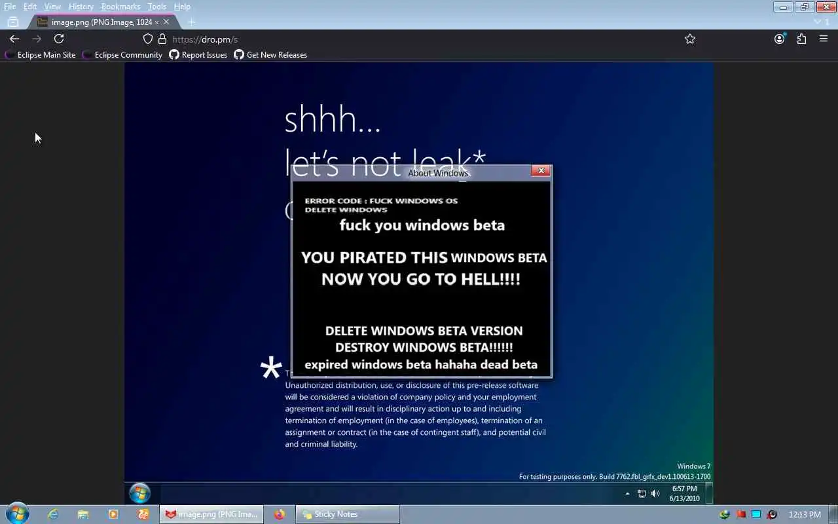Click the Firefox icon on the taskbar
Screen dimensions: 838x524
(280, 514)
